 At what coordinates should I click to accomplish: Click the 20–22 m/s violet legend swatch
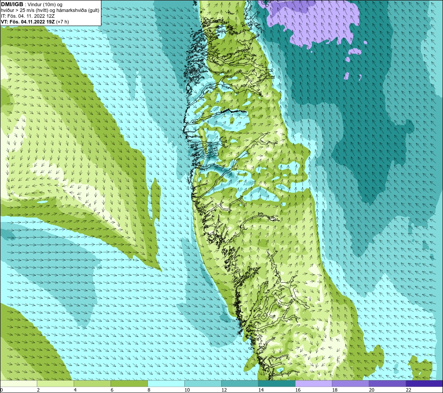tap(387, 383)
